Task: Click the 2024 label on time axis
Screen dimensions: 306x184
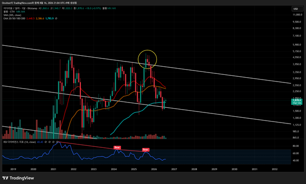Action: coord(114,169)
